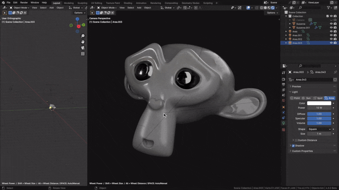This screenshot has height=190, width=339.
Task: Open Object Mode dropdown in camera viewport
Action: pos(107,8)
